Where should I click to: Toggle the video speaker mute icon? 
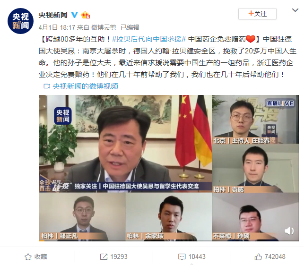289,231
